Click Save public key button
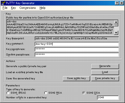125x103 pixels. tap(76, 79)
